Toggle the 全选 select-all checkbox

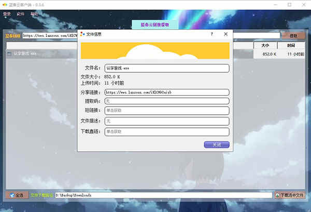pos(17,195)
